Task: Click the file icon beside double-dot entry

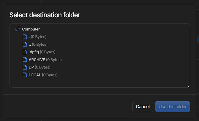Action: click(25, 44)
